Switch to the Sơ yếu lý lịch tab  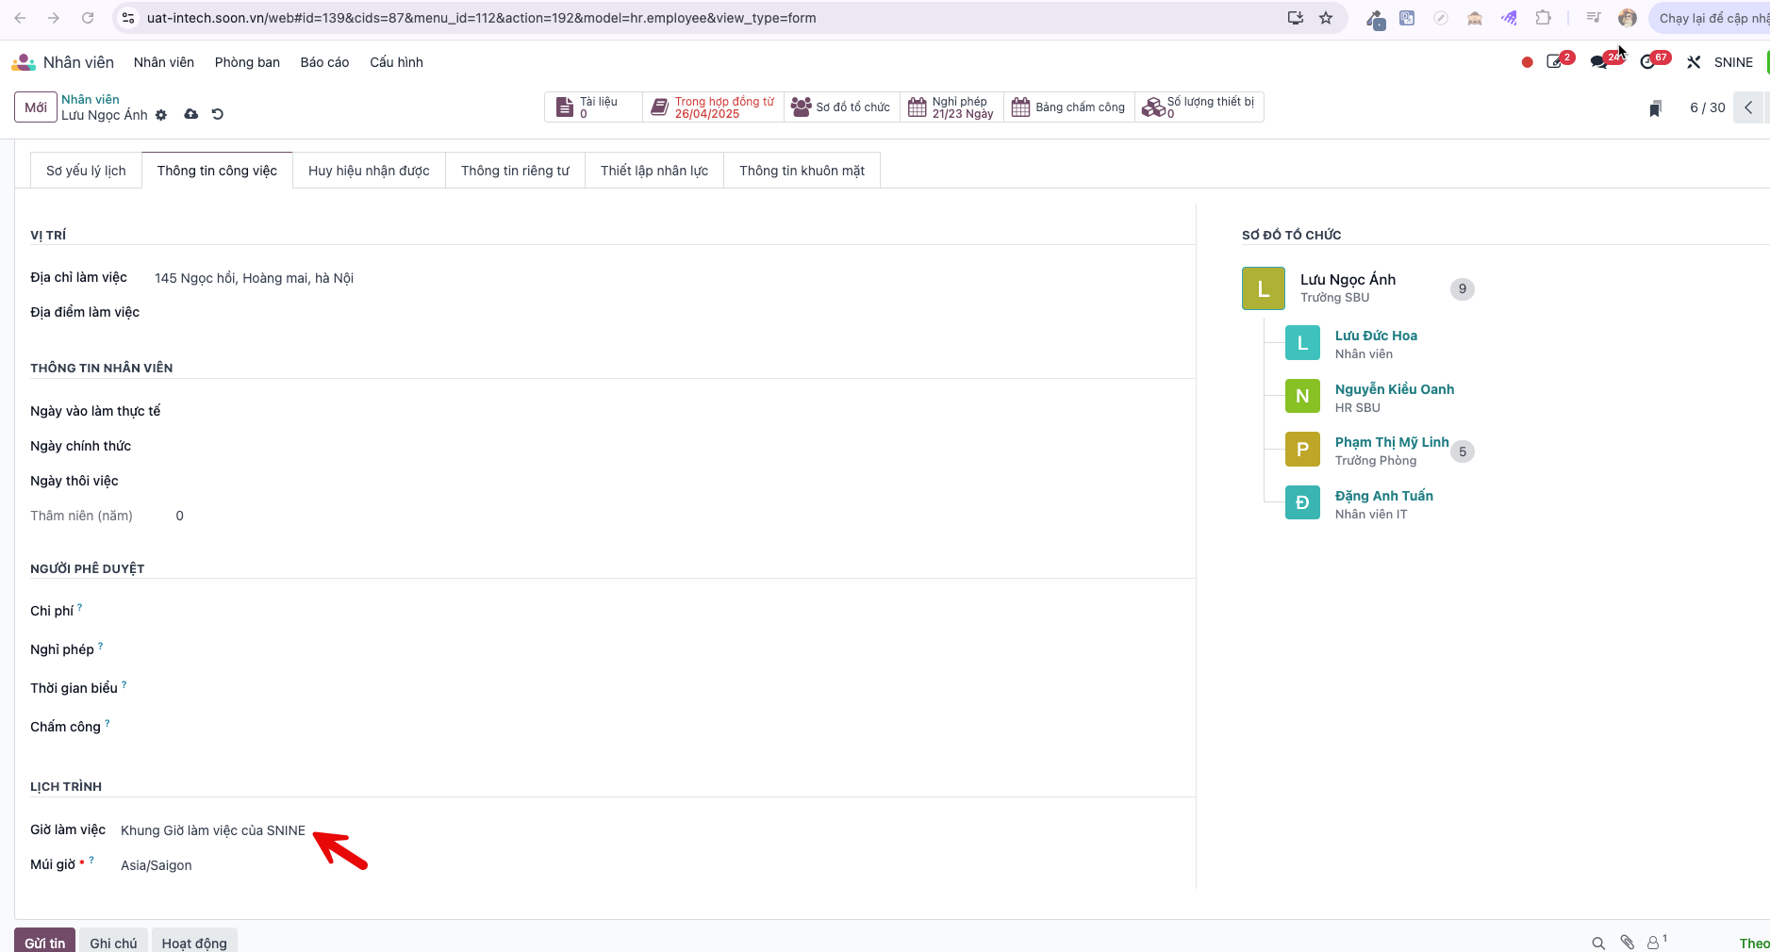[x=86, y=171]
